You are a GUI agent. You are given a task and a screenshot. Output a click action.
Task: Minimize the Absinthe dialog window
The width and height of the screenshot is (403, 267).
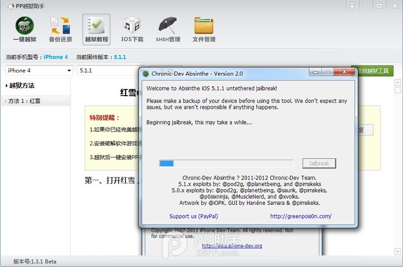(x=316, y=72)
